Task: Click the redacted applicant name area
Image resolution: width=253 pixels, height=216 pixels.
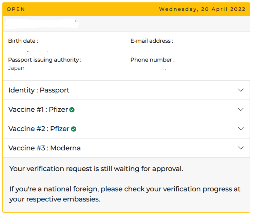Action: click(x=42, y=24)
